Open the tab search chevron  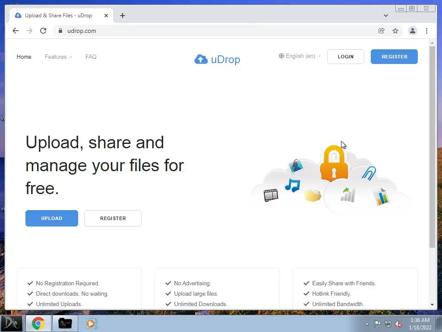click(386, 16)
